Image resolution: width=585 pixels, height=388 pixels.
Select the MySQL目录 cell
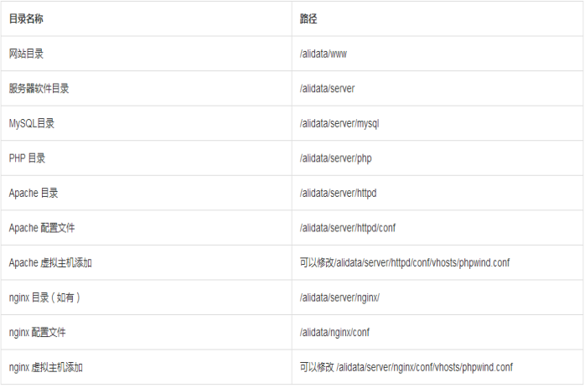tap(32, 123)
